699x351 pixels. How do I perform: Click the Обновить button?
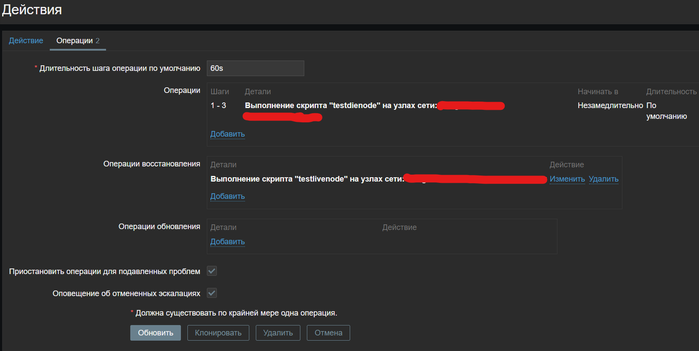pyautogui.click(x=155, y=333)
